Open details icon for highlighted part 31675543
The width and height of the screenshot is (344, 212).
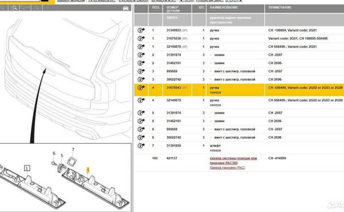coord(141,89)
